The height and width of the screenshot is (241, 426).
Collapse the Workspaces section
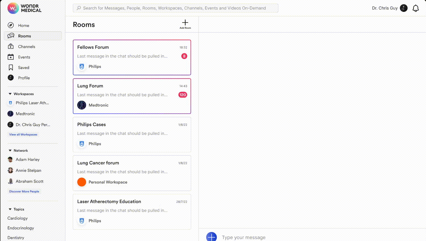point(10,94)
